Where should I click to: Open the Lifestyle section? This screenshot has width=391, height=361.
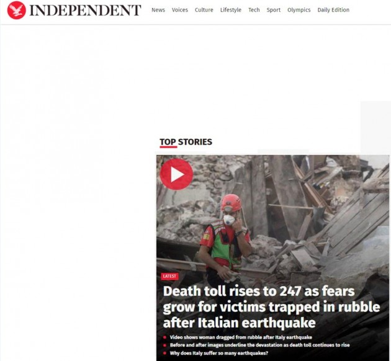pyautogui.click(x=231, y=10)
